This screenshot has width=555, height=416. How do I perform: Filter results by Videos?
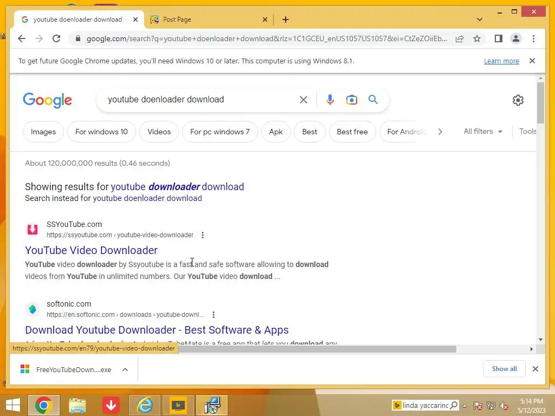coord(159,132)
